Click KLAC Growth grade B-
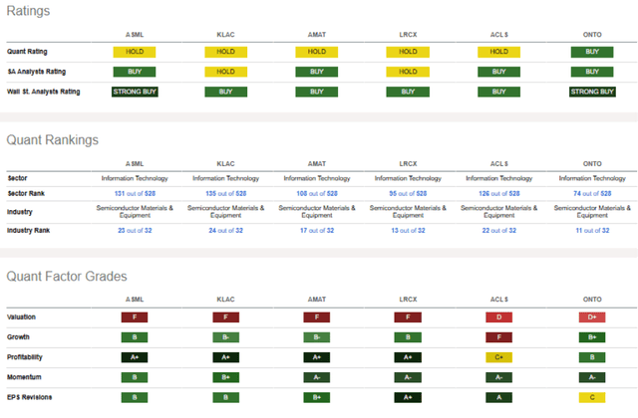Image resolution: width=638 pixels, height=418 pixels. [226, 337]
